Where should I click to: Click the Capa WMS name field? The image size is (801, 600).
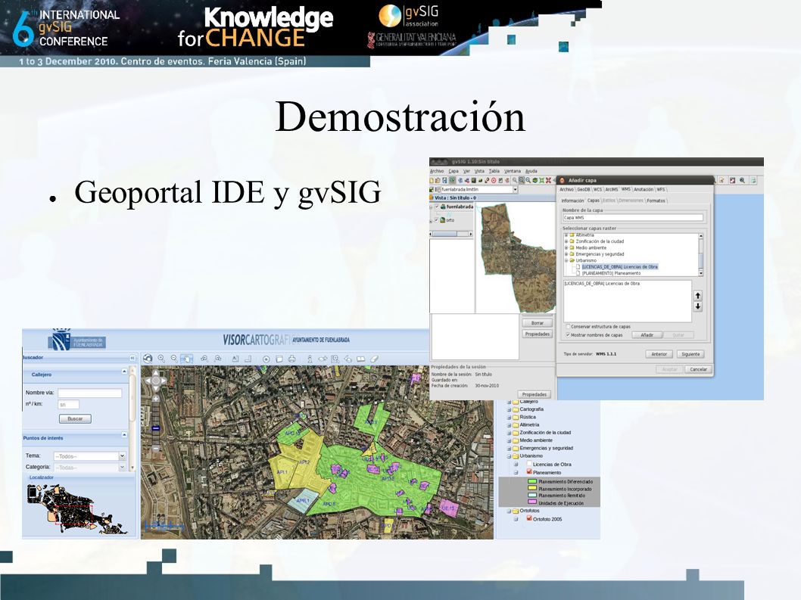pos(633,218)
